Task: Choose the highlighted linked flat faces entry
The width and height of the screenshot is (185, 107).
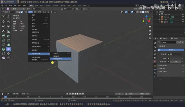Action: coord(61,59)
